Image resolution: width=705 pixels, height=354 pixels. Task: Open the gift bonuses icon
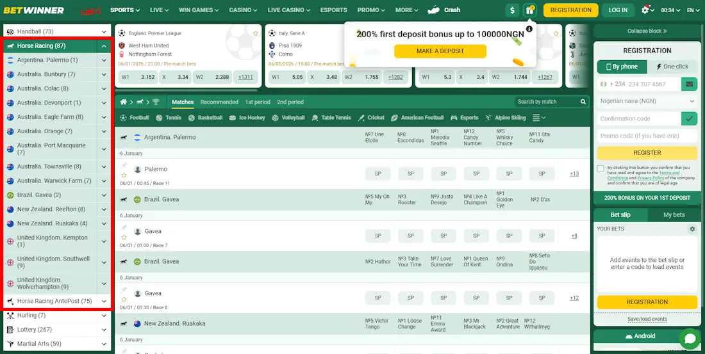[x=529, y=10]
